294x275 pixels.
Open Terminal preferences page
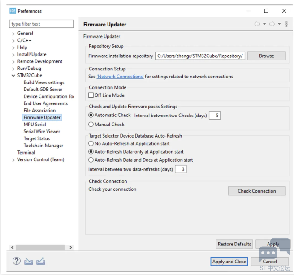coord(26,152)
